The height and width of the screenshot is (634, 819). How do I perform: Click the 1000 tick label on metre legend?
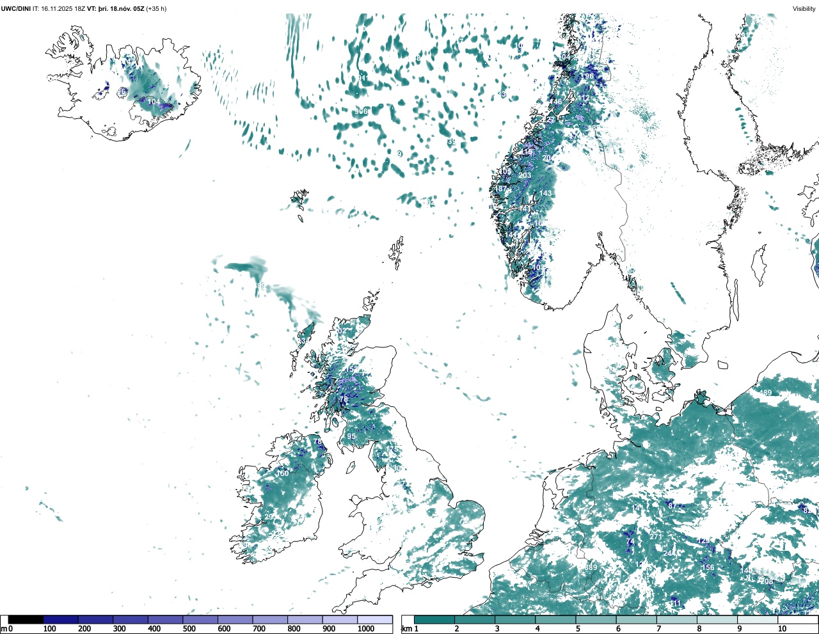point(366,629)
